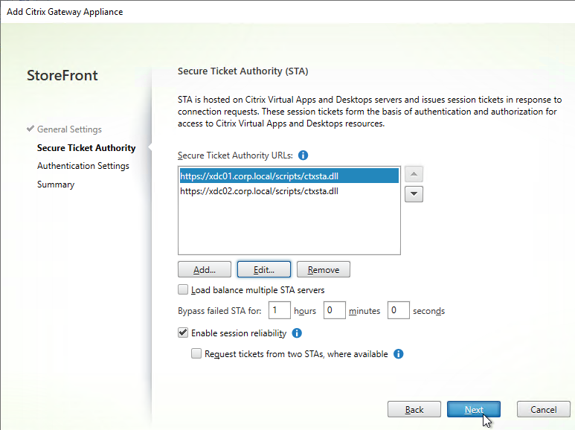Go to General Settings wizard step
The height and width of the screenshot is (430, 575).
tap(69, 129)
